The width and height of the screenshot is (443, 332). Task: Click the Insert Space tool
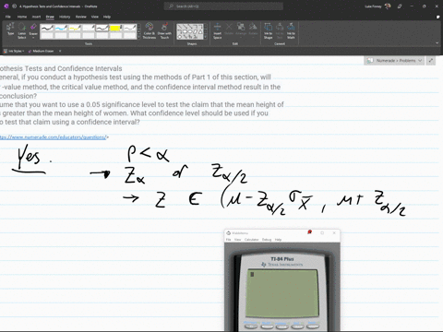tap(218, 30)
